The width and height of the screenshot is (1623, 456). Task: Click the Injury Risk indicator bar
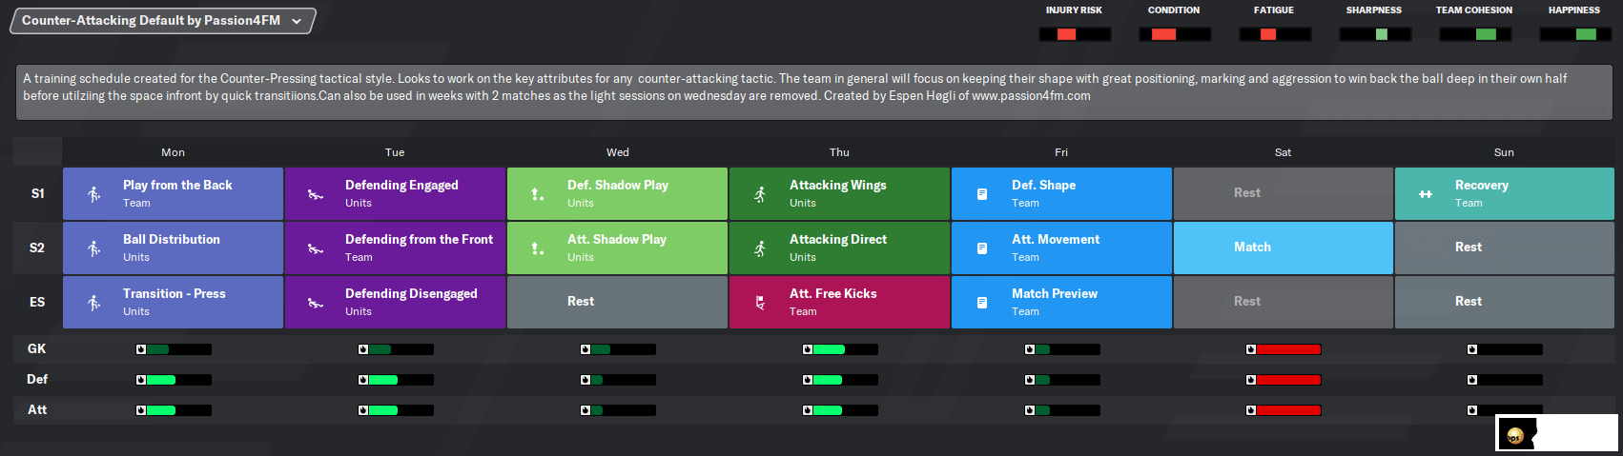(1075, 34)
